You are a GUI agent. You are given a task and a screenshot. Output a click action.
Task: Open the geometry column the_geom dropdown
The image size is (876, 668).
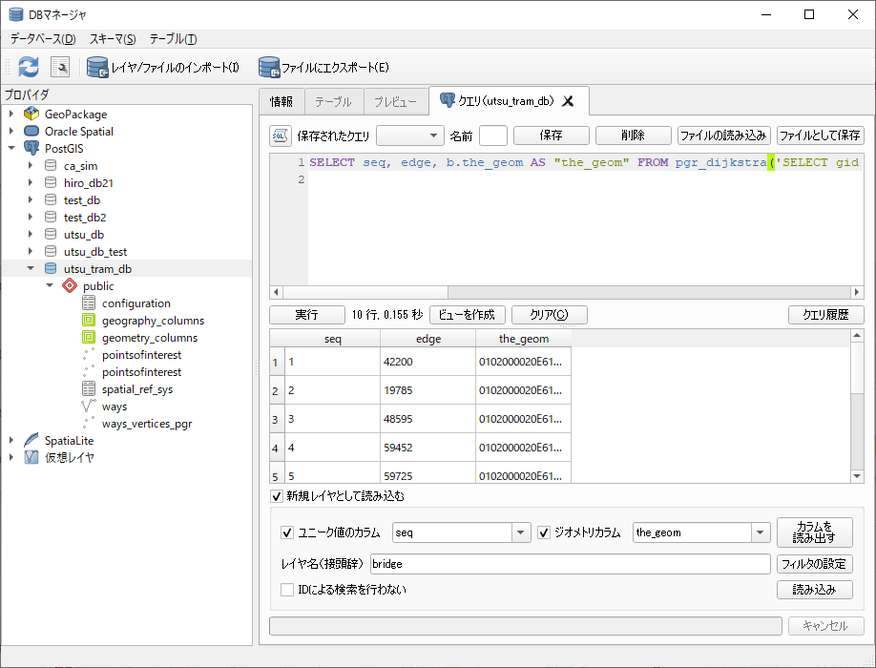[760, 532]
